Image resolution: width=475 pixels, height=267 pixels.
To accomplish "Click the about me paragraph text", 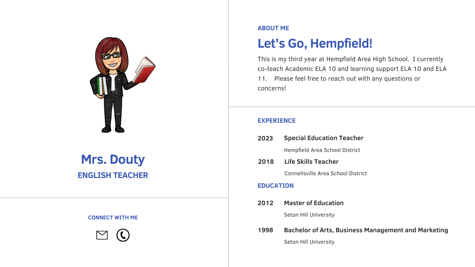I will click(352, 74).
